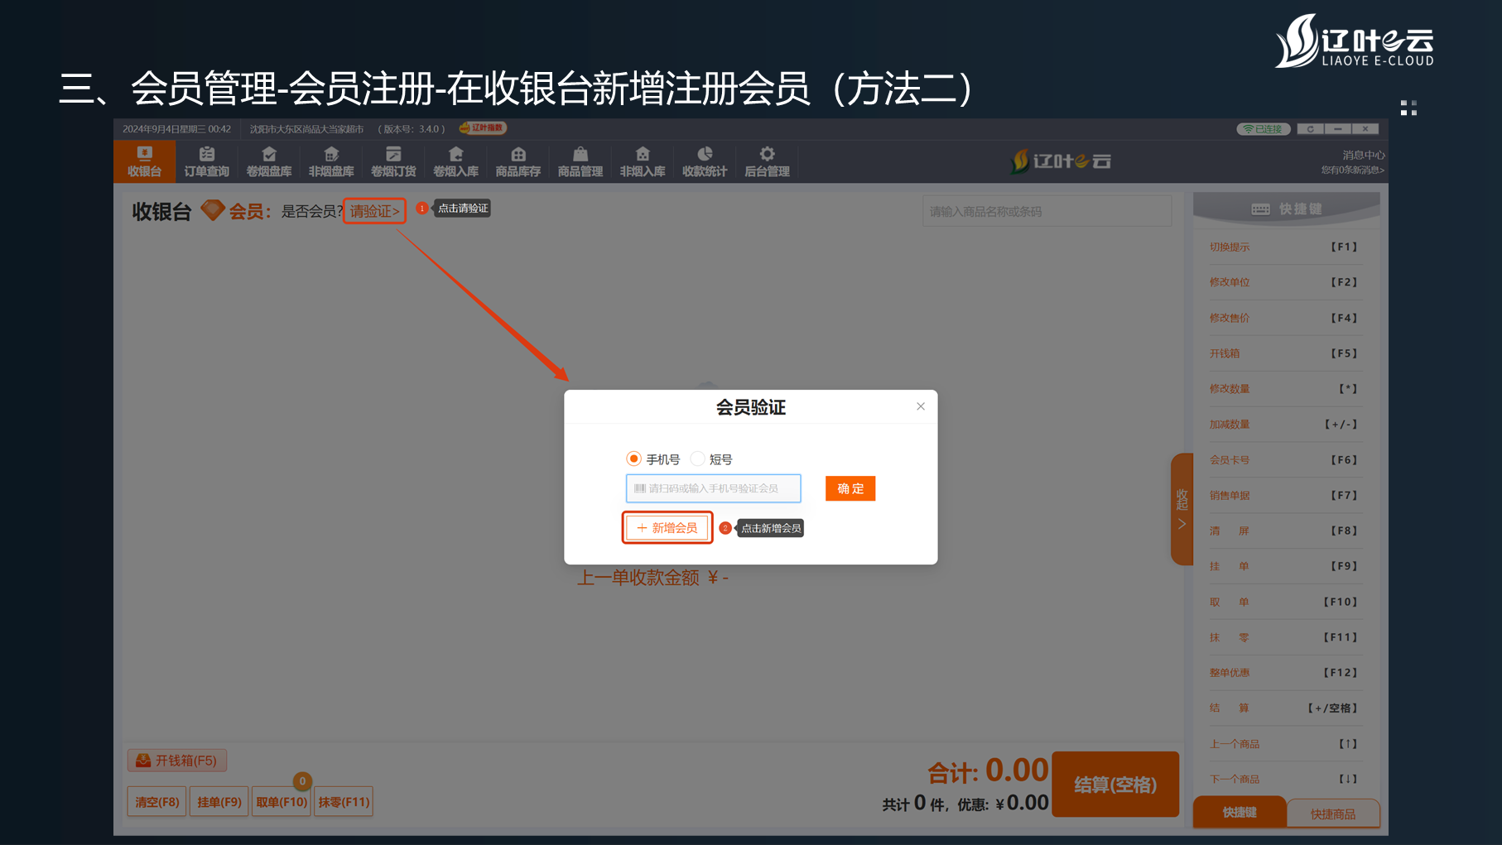Open the 消息中心 message center link

click(x=1363, y=155)
